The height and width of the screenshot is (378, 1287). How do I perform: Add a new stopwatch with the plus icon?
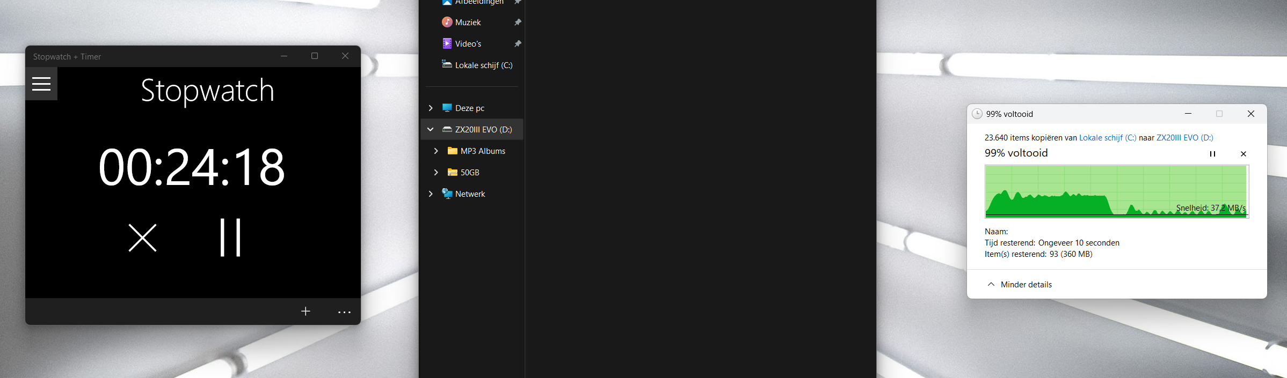click(x=306, y=312)
